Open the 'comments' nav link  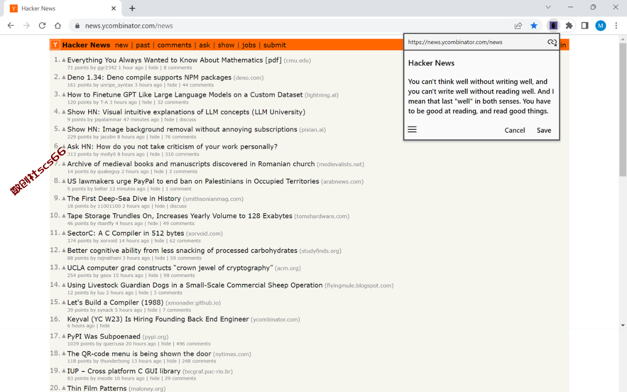tap(174, 45)
